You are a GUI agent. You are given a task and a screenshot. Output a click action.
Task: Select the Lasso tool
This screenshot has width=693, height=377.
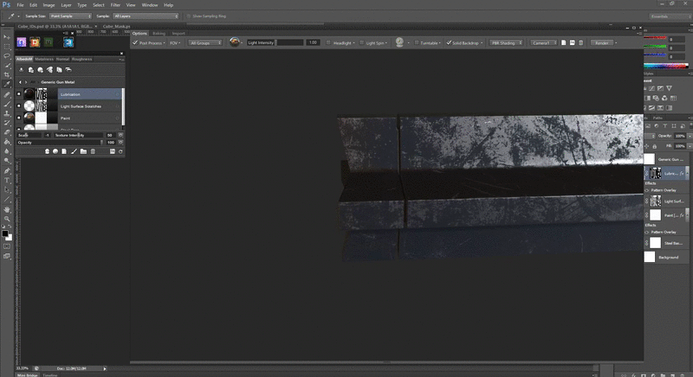pos(7,56)
